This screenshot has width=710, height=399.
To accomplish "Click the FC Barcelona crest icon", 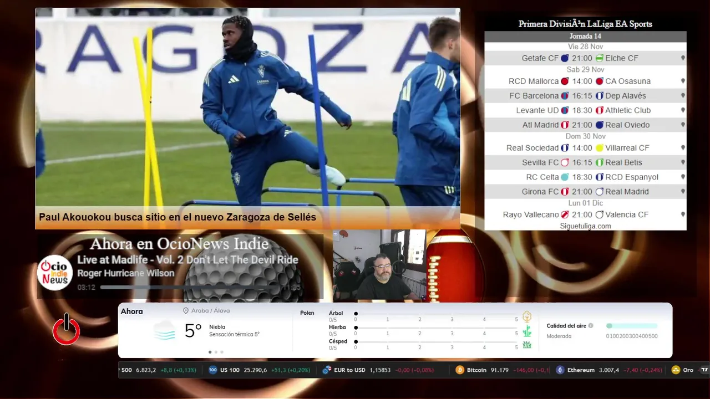I will 565,96.
